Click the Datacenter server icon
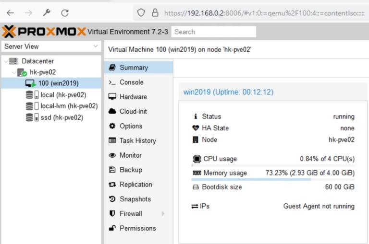 point(13,61)
